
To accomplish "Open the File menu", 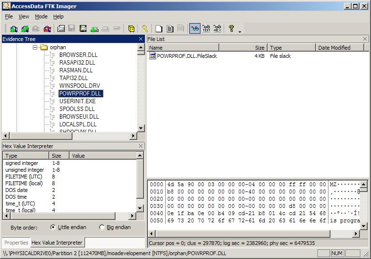I will pos(9,16).
